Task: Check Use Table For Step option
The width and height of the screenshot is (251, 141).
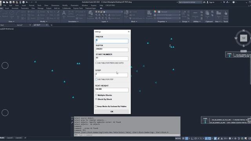Action: pos(96,79)
